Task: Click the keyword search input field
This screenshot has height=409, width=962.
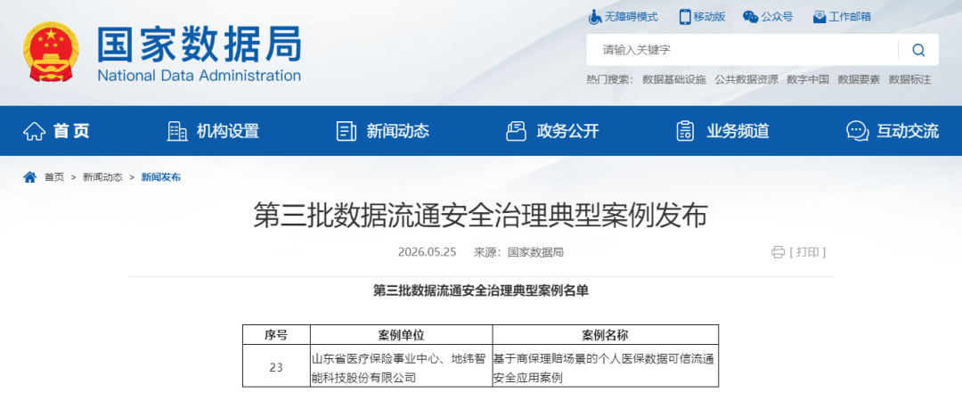Action: pyautogui.click(x=742, y=50)
